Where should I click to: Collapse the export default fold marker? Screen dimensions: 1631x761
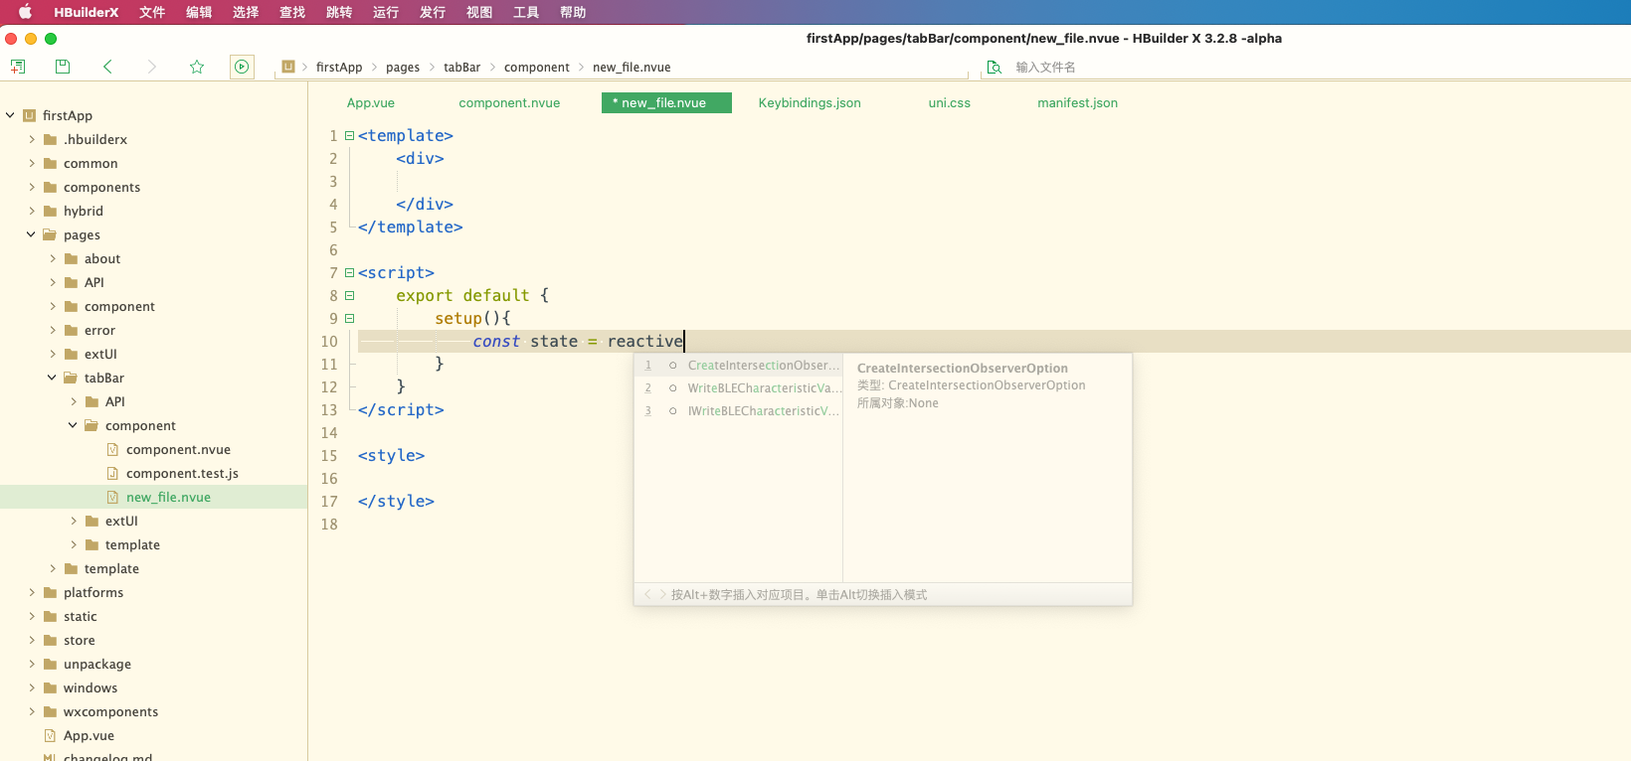[x=349, y=295]
